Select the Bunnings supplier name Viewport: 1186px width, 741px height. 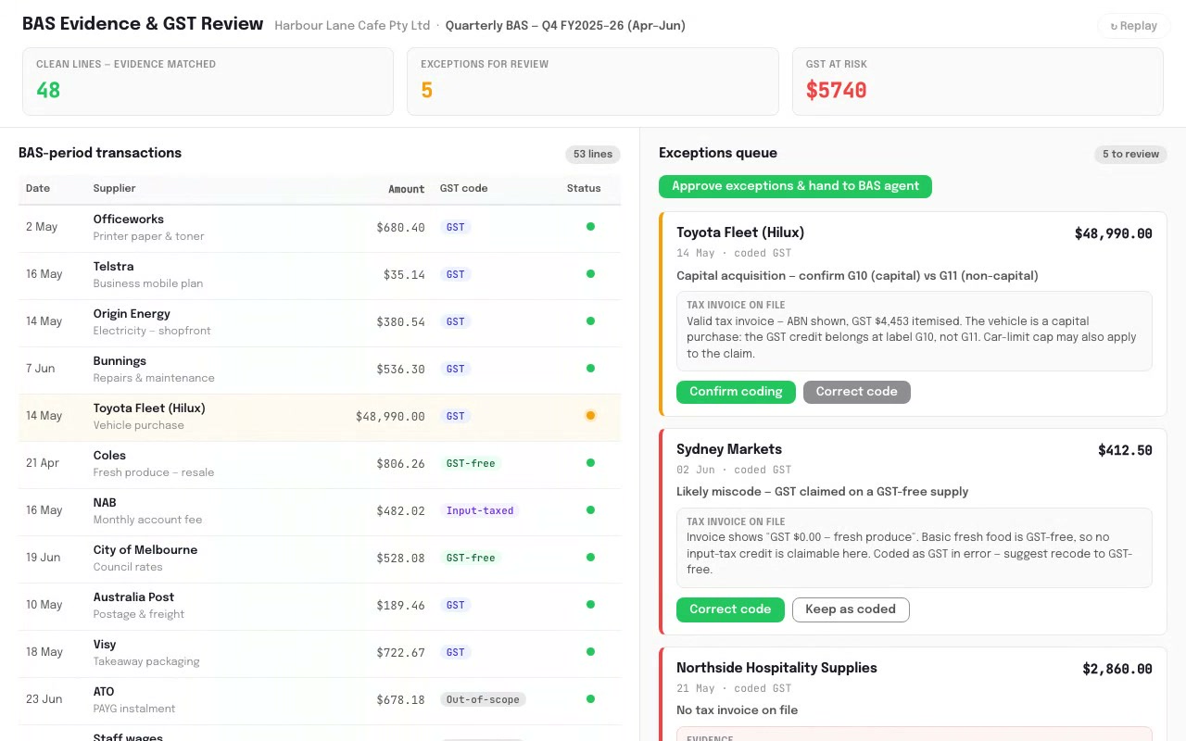click(120, 361)
